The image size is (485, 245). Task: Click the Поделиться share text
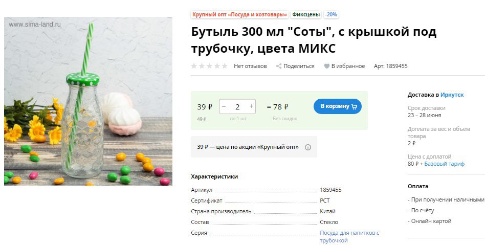(x=299, y=66)
